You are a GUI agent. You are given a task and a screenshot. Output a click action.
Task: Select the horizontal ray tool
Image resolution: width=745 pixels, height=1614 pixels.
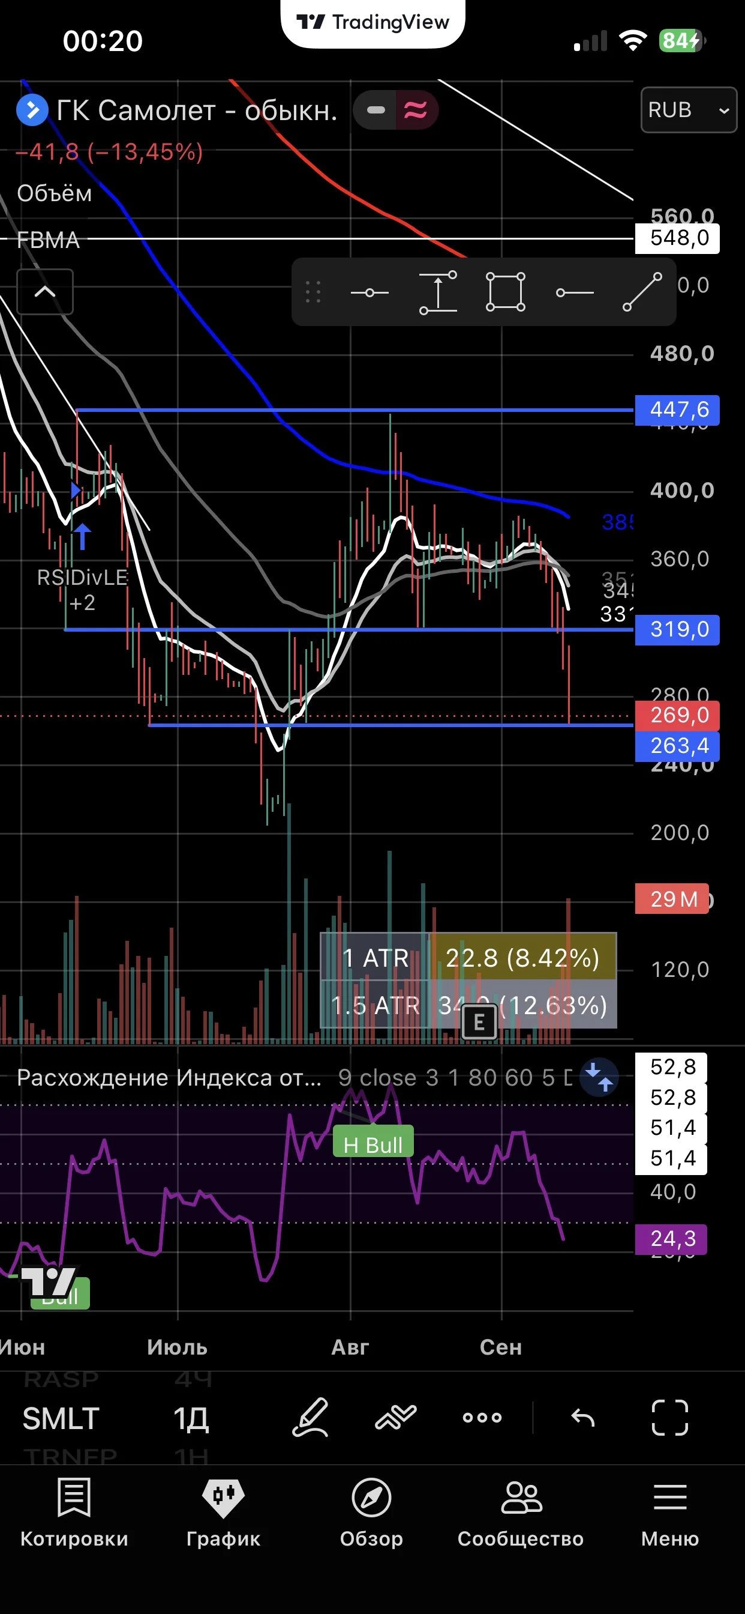(575, 292)
